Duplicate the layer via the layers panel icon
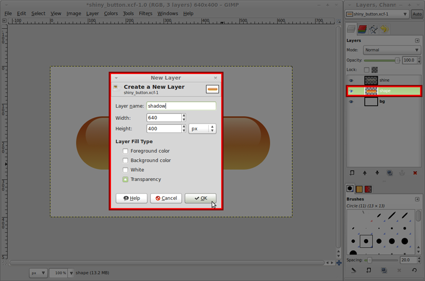This screenshot has width=425, height=281. pyautogui.click(x=390, y=173)
